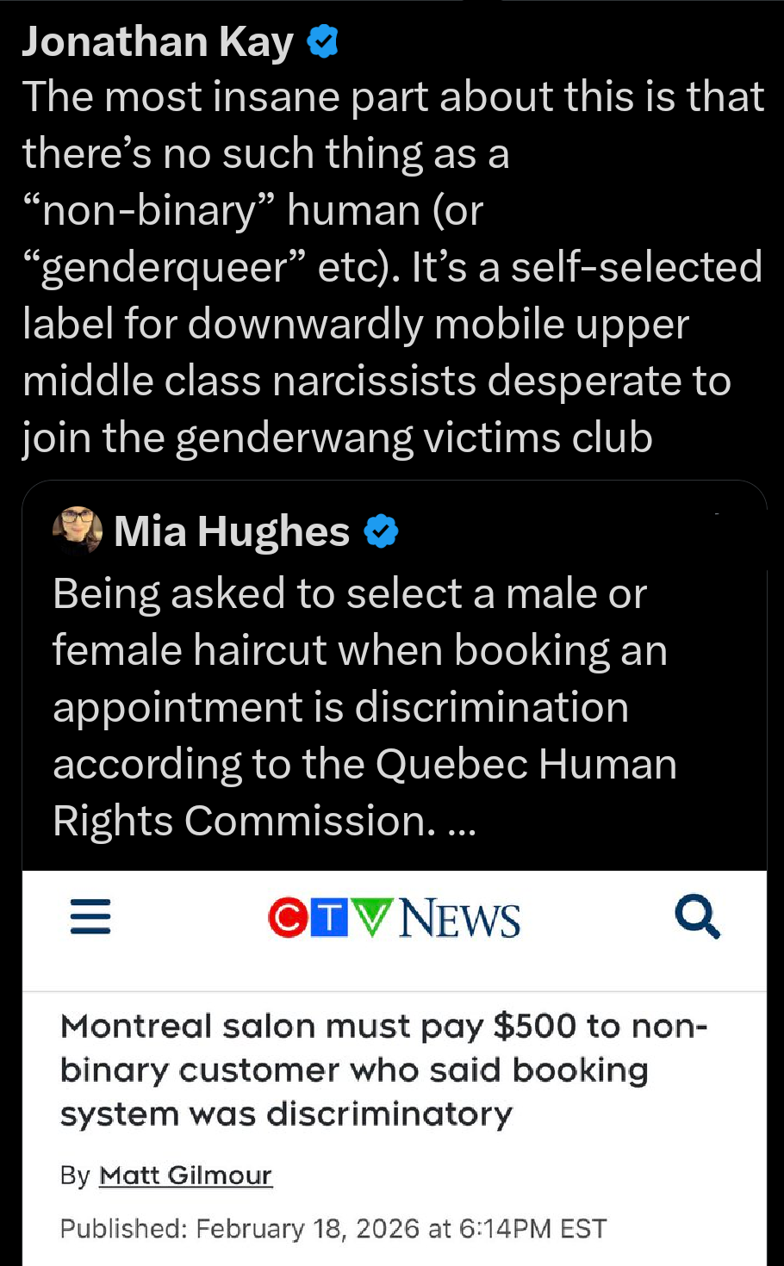Open Matt Gilmour's author page

(x=185, y=1175)
